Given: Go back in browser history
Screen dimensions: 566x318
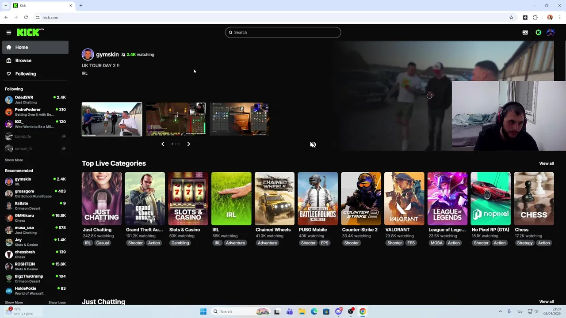Looking at the screenshot, I should [x=6, y=18].
